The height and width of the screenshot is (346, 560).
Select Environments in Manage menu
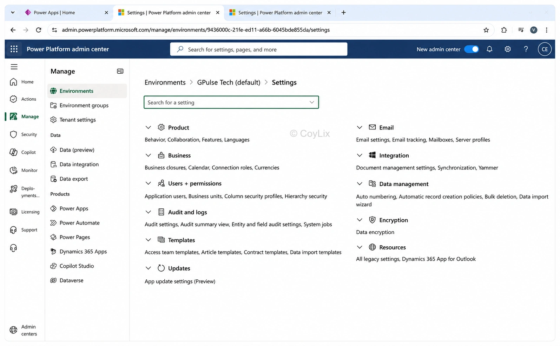coord(87,91)
